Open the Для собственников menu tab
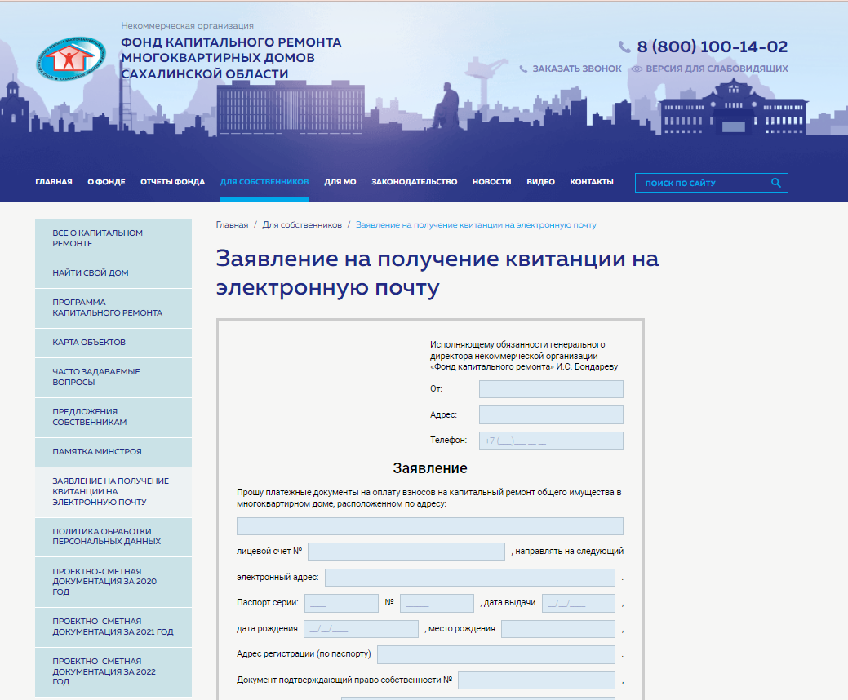 264,182
